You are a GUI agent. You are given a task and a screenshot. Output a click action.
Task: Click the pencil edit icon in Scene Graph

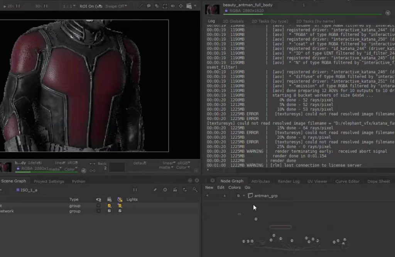pos(155,190)
